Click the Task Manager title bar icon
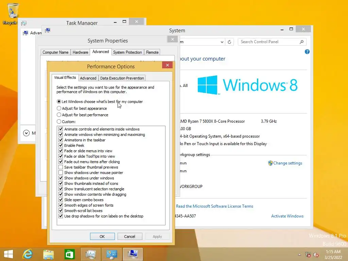The width and height of the screenshot is (348, 261). (x=24, y=23)
